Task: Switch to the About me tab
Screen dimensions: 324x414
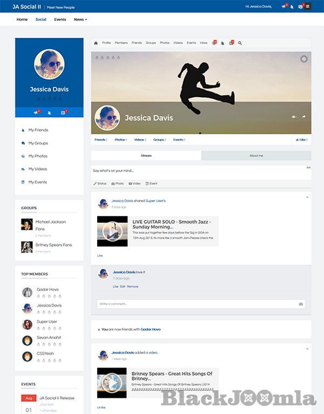Action: [x=256, y=155]
